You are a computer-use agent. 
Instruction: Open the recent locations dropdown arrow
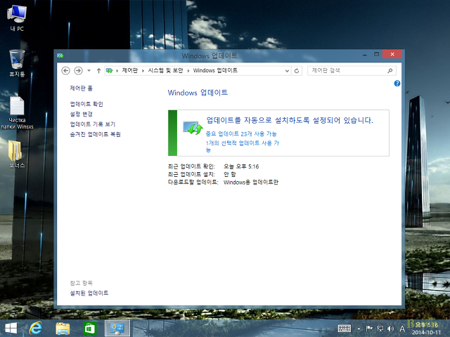(x=89, y=70)
